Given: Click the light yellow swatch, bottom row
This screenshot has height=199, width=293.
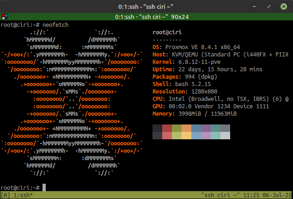Looking at the screenshot, I should (x=187, y=136).
